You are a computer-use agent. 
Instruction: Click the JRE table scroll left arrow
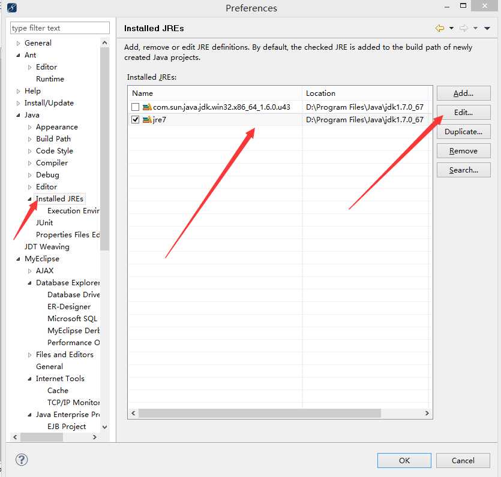(133, 413)
